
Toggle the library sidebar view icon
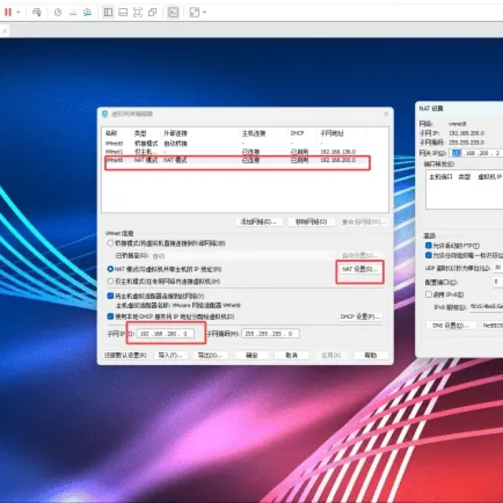108,12
